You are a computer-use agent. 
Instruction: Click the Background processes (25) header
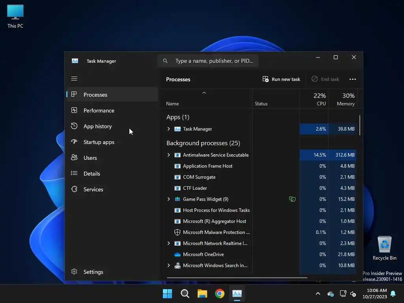(x=203, y=143)
